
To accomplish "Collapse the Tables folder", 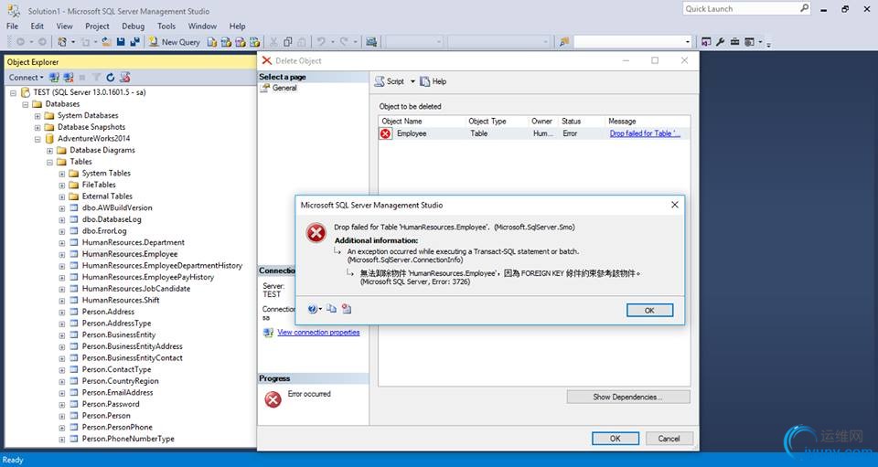I will point(49,162).
